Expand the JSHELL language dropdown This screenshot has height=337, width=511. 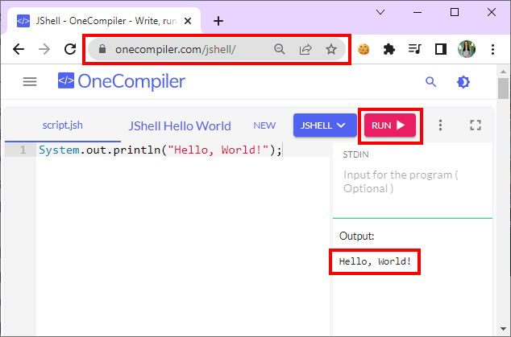click(324, 125)
